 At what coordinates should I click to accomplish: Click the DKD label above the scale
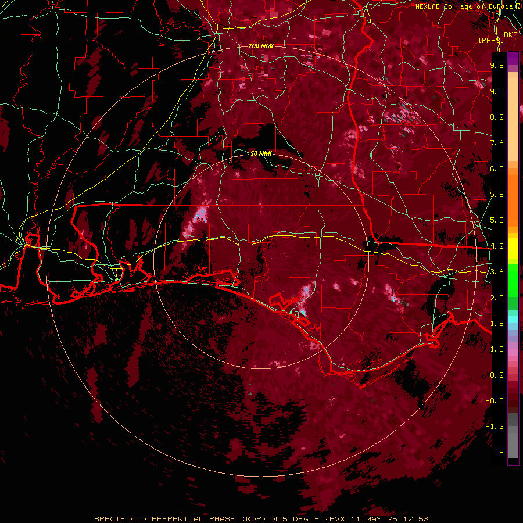511,34
